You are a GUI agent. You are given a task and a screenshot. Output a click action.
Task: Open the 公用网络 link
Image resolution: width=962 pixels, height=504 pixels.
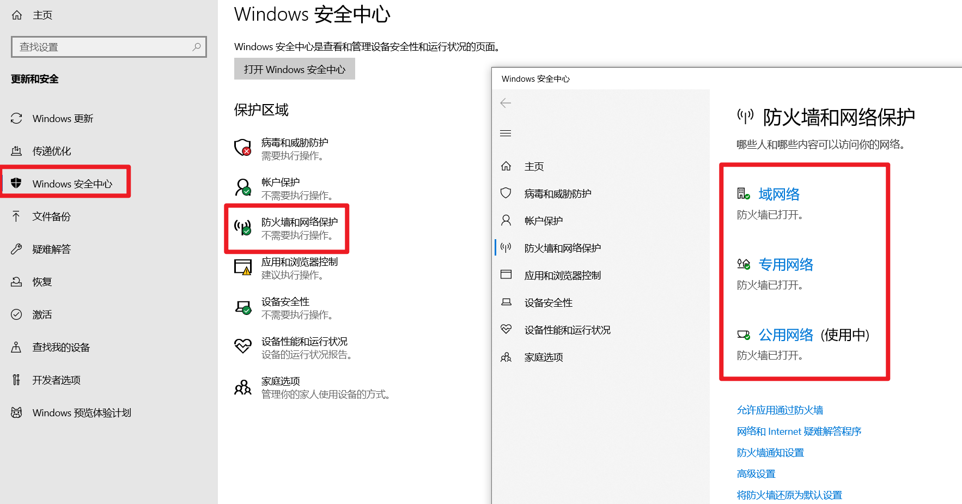point(786,335)
